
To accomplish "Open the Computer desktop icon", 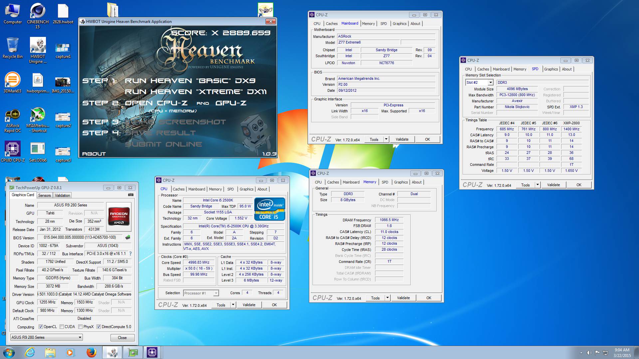I will (x=13, y=14).
